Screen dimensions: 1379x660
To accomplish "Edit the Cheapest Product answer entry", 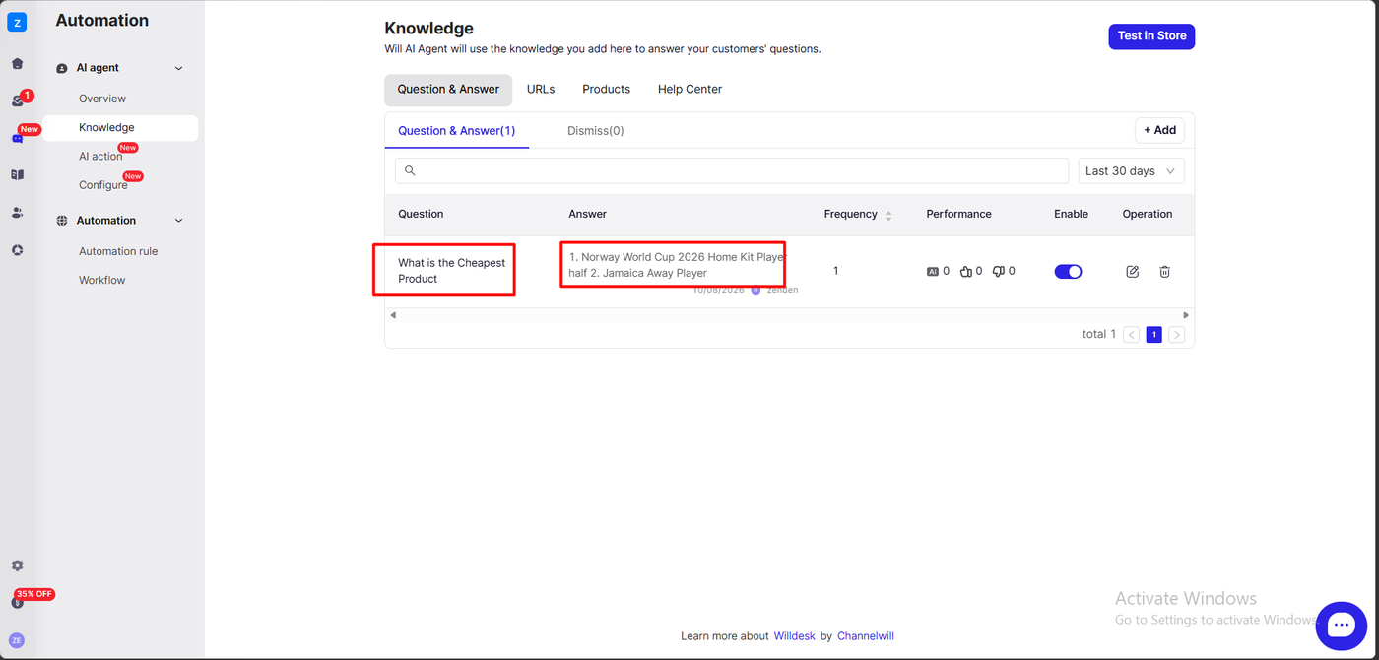I will (1132, 272).
